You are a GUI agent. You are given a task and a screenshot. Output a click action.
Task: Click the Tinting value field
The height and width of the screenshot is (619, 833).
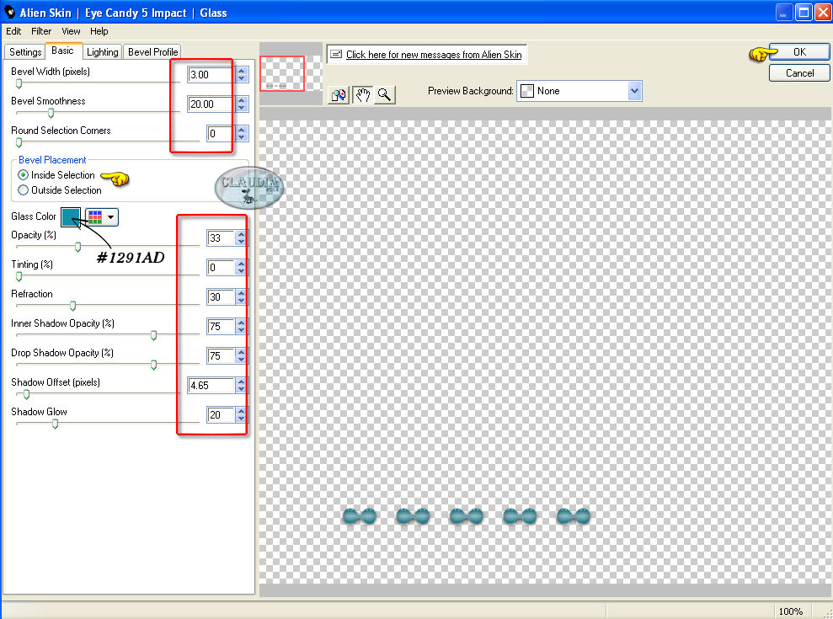pyautogui.click(x=221, y=268)
